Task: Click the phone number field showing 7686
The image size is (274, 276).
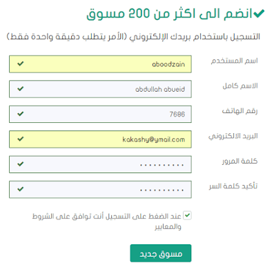Action: tap(100, 114)
